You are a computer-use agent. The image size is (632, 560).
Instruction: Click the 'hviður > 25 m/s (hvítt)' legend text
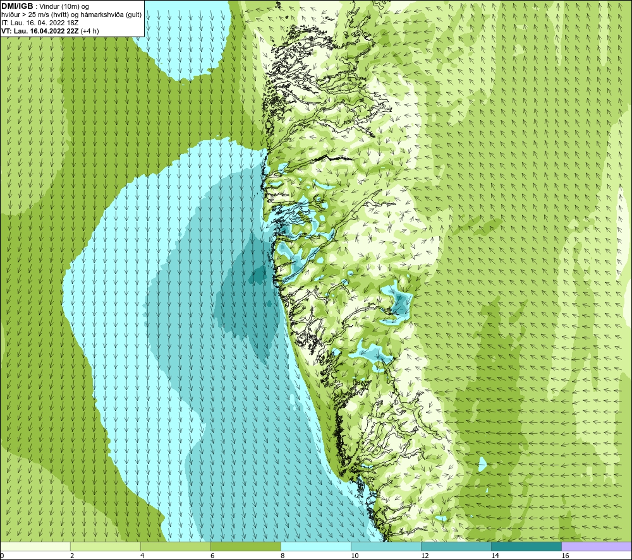click(35, 15)
